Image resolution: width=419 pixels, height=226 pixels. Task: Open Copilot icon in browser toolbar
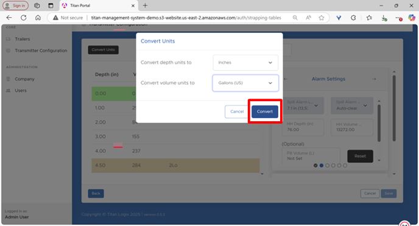coord(412,18)
